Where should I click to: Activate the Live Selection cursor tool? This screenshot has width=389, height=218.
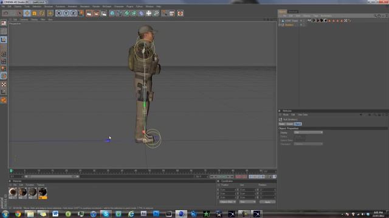click(x=19, y=13)
